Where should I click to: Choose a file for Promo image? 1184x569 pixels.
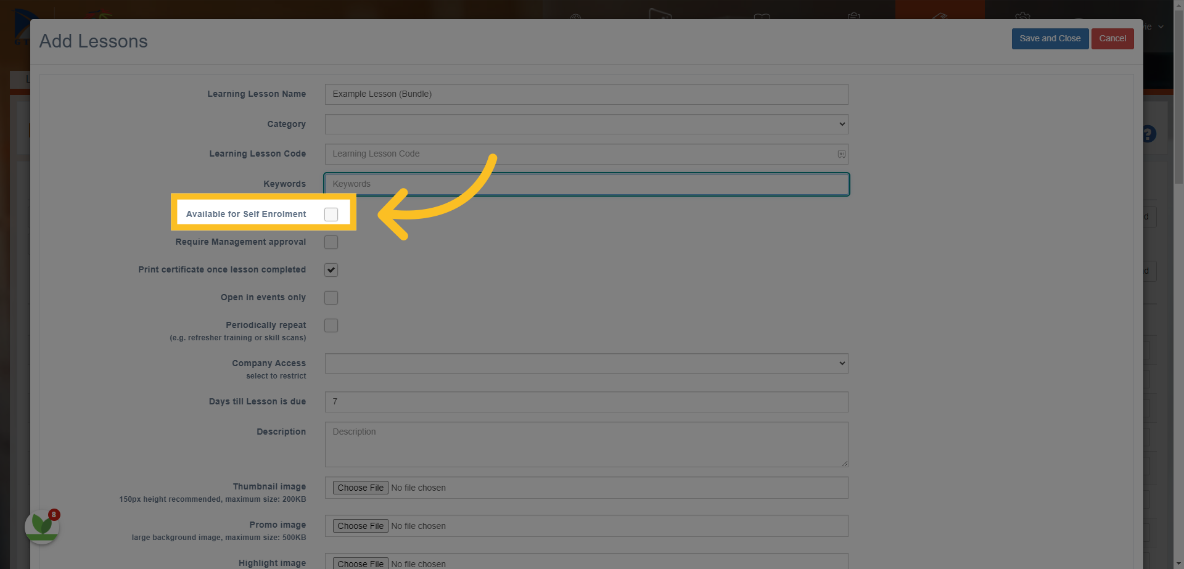361,526
